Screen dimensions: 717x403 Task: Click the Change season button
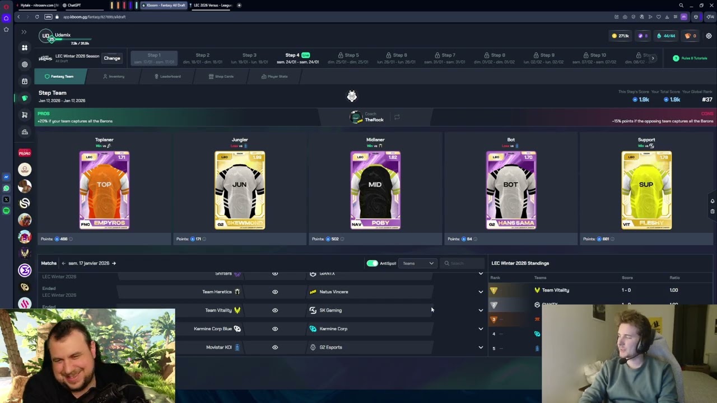click(x=112, y=58)
